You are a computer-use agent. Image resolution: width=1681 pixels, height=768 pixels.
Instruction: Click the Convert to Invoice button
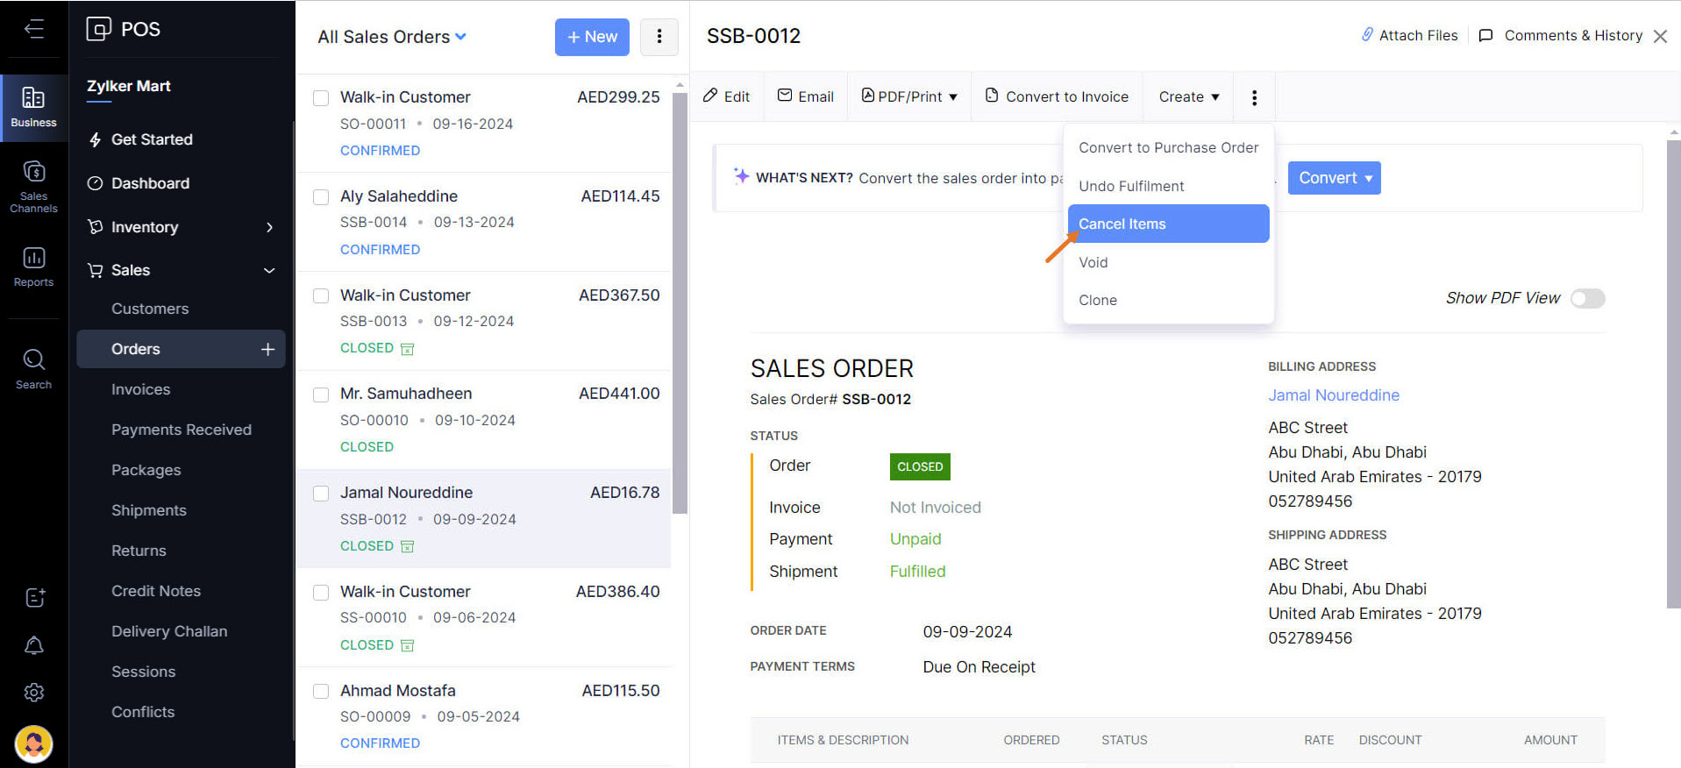[1057, 96]
